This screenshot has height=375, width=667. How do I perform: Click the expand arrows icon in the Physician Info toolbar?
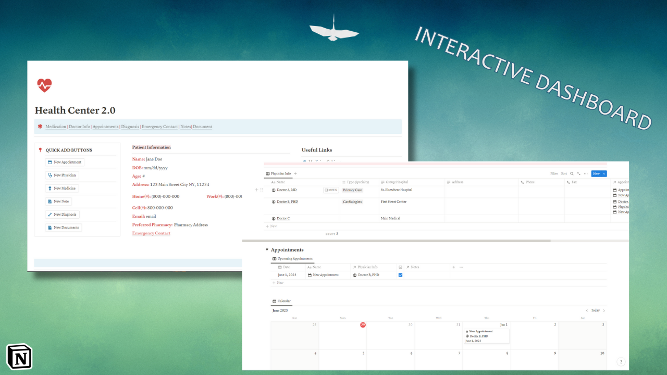pyautogui.click(x=579, y=173)
